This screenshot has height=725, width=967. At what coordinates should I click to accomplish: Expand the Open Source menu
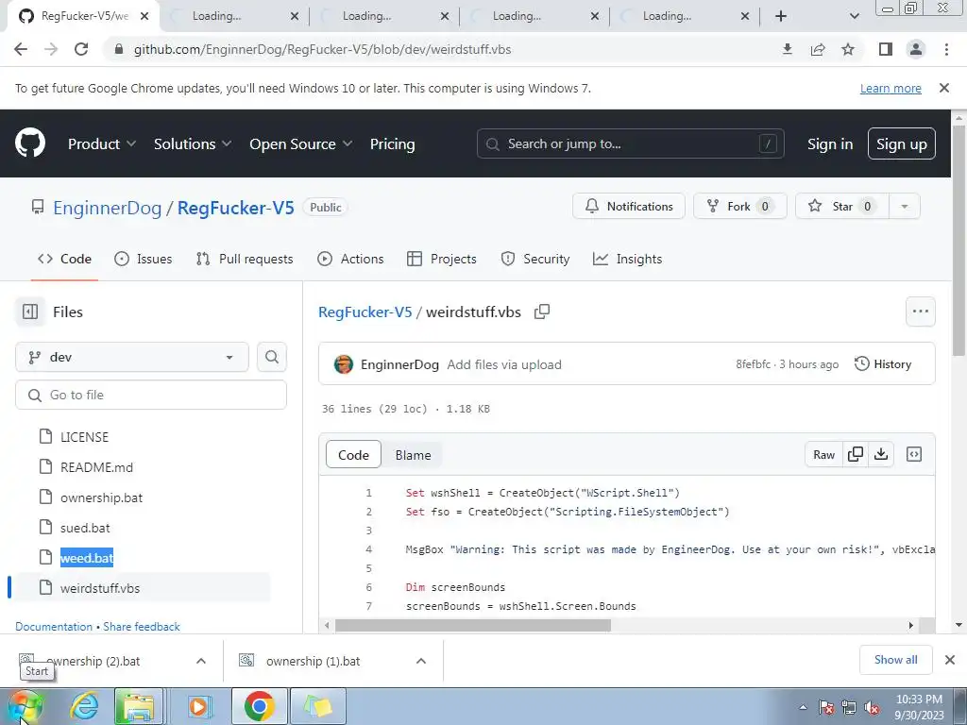[x=301, y=143]
